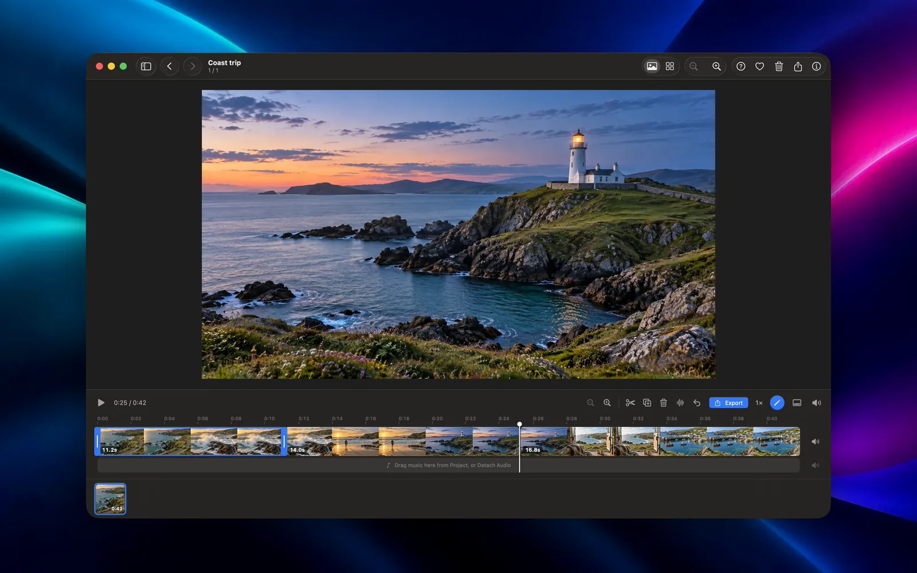Zoom in the timeline
The image size is (917, 573).
607,403
